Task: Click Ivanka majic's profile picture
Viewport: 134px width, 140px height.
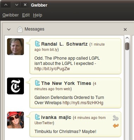Action: [x=15, y=120]
